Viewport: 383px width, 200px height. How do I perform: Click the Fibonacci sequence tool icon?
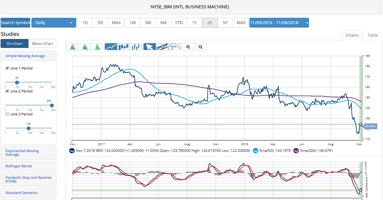[174, 47]
